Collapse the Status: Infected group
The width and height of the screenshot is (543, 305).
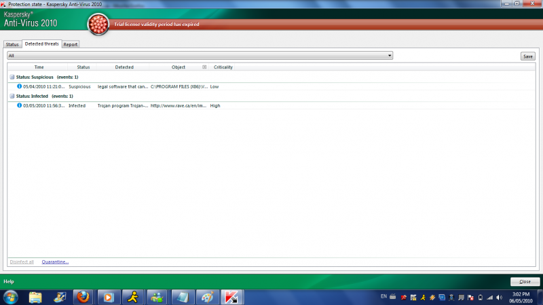tap(12, 96)
